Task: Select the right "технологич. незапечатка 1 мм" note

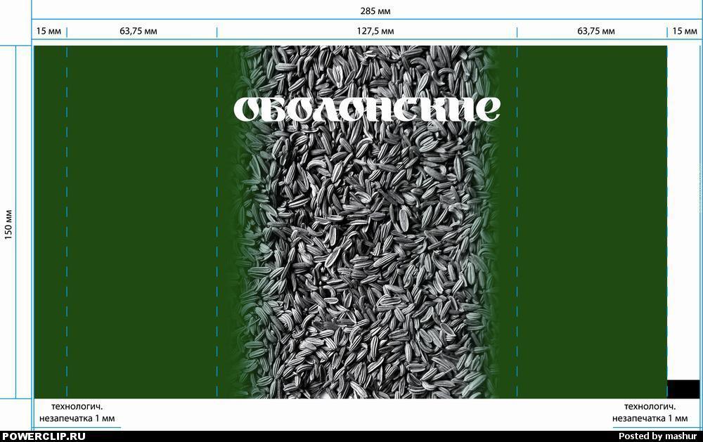Action: 650,412
